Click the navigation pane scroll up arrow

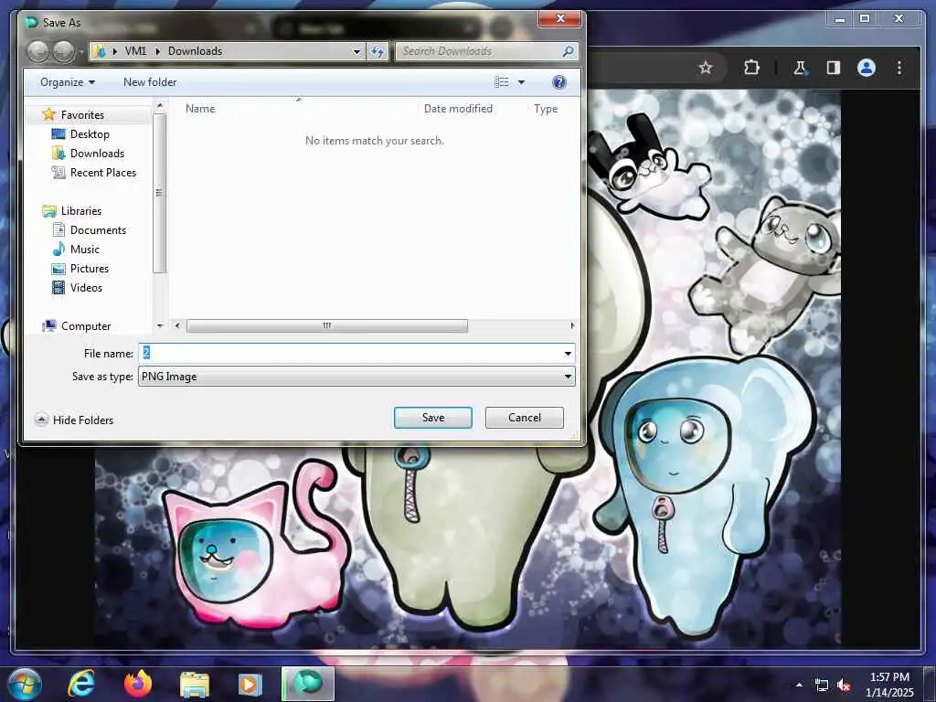coord(159,106)
